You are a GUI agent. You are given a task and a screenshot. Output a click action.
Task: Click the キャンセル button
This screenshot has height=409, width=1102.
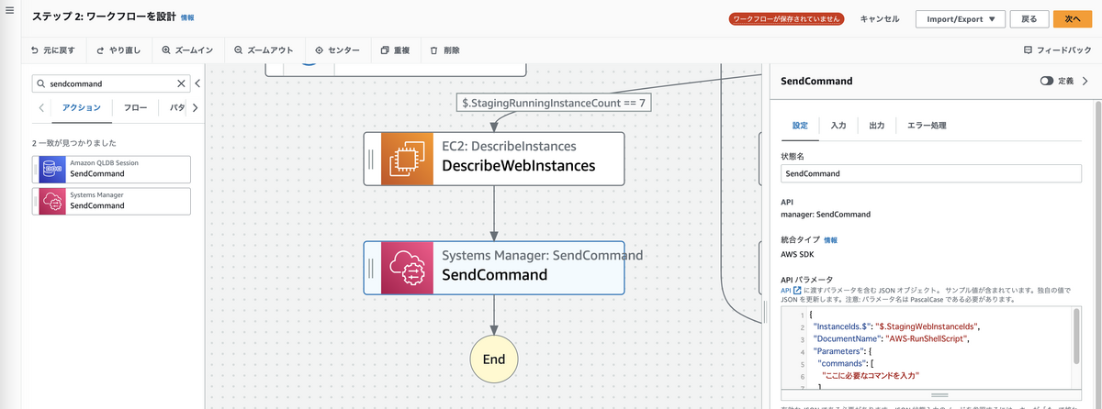[880, 18]
